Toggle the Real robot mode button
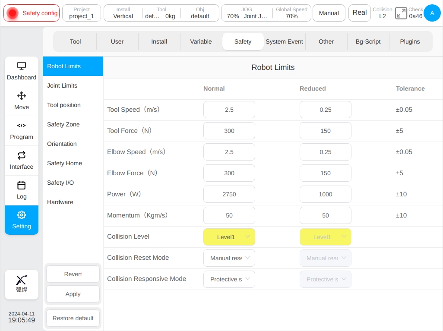The height and width of the screenshot is (331, 443). (359, 13)
